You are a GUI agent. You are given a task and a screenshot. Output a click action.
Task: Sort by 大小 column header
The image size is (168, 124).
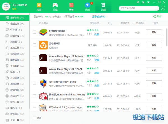110,23
